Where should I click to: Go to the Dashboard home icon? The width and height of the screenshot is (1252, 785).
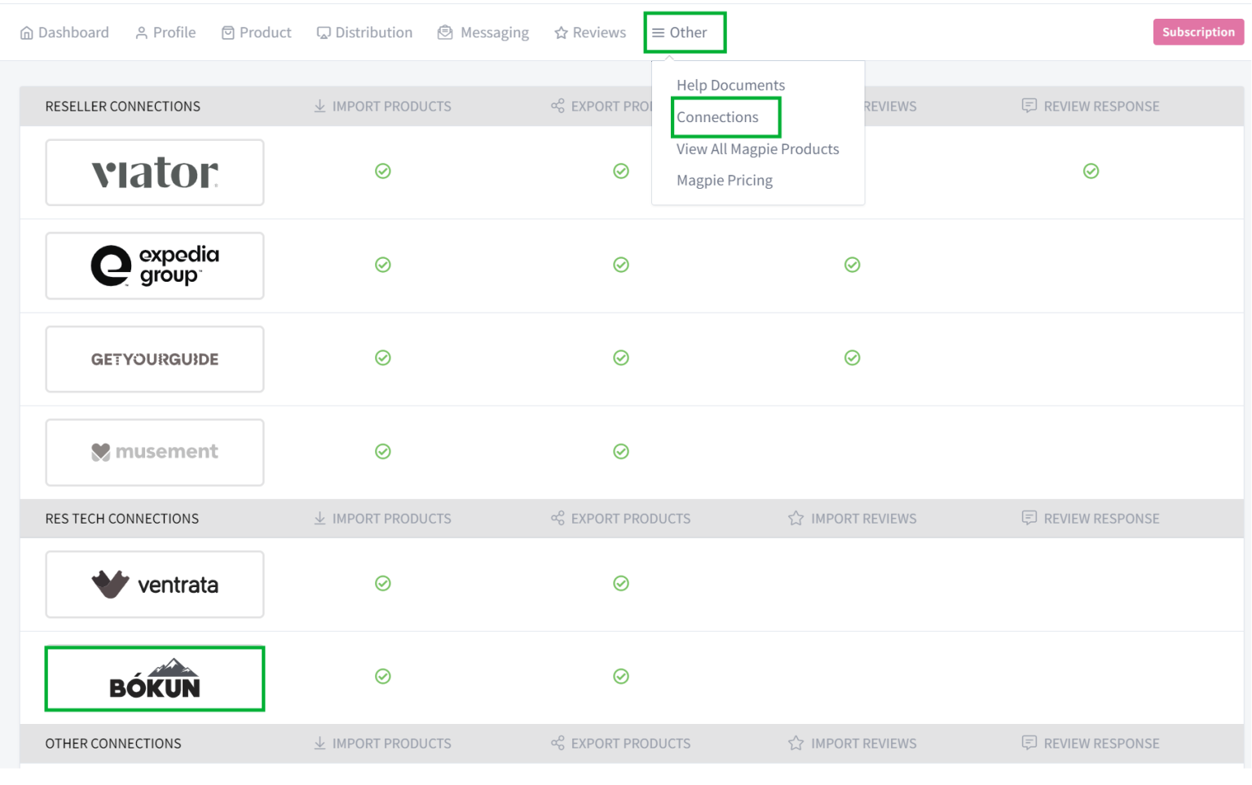point(27,33)
